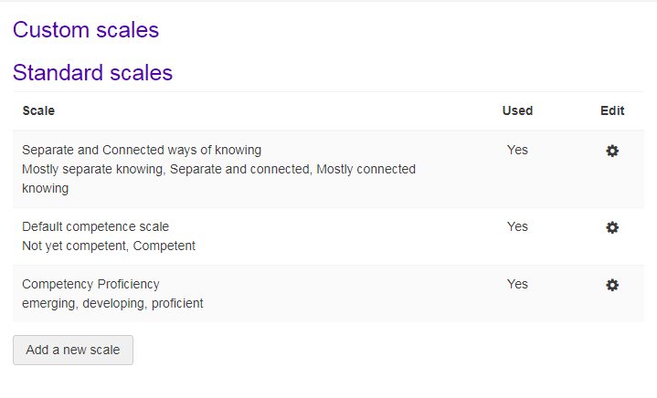Select the Custom scales heading

[x=86, y=30]
